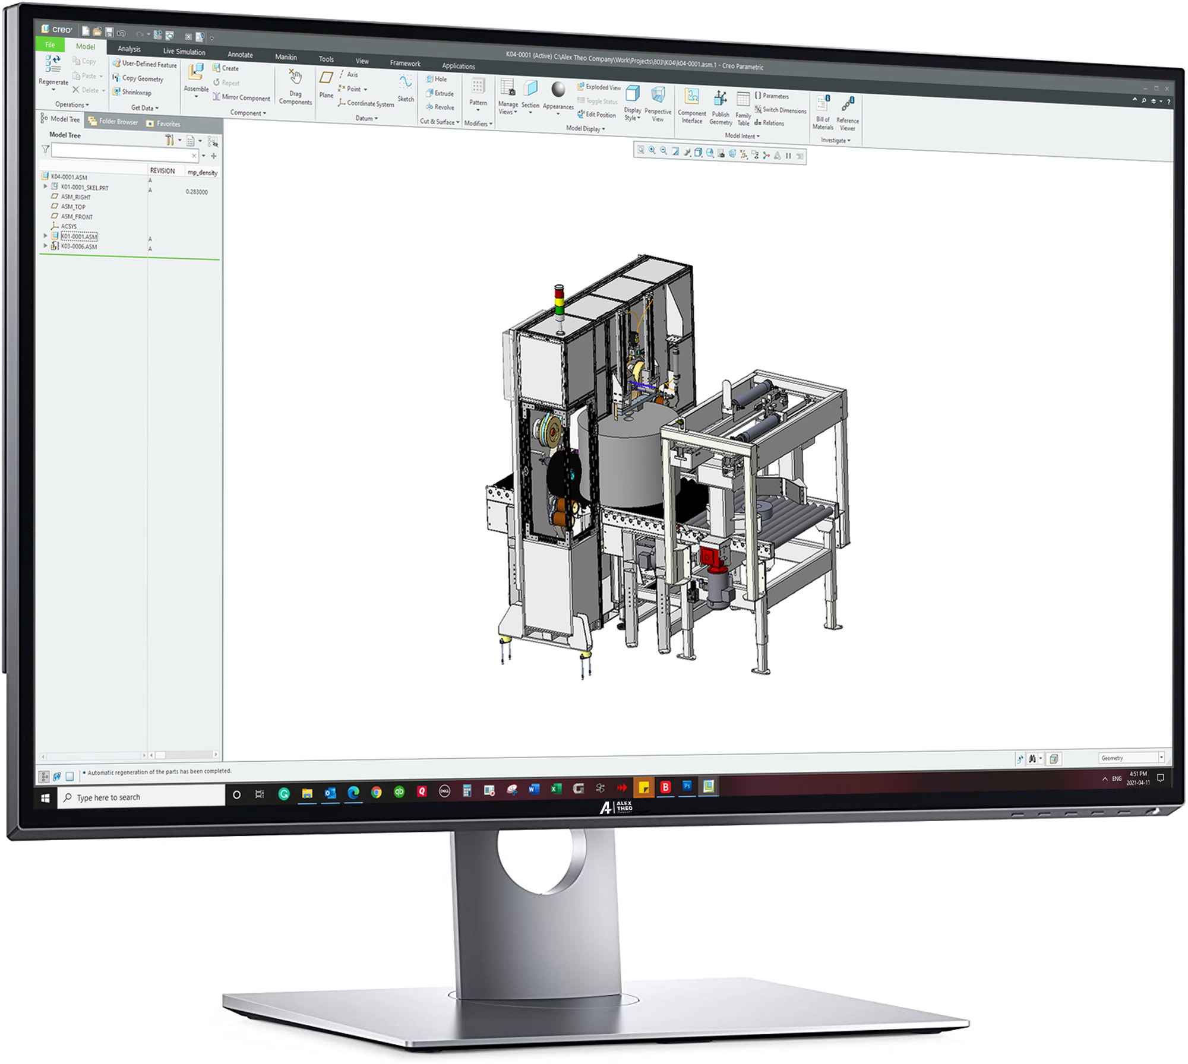Open the Hole tool
Viewport: 1188px width, 1064px height.
(438, 79)
